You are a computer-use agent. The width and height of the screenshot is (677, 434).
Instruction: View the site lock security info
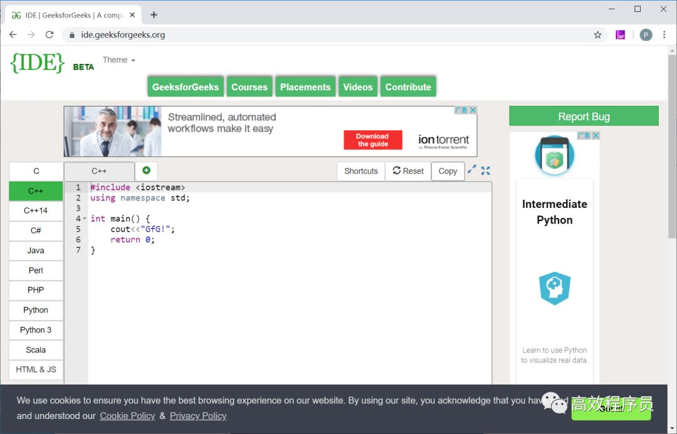pyautogui.click(x=71, y=35)
